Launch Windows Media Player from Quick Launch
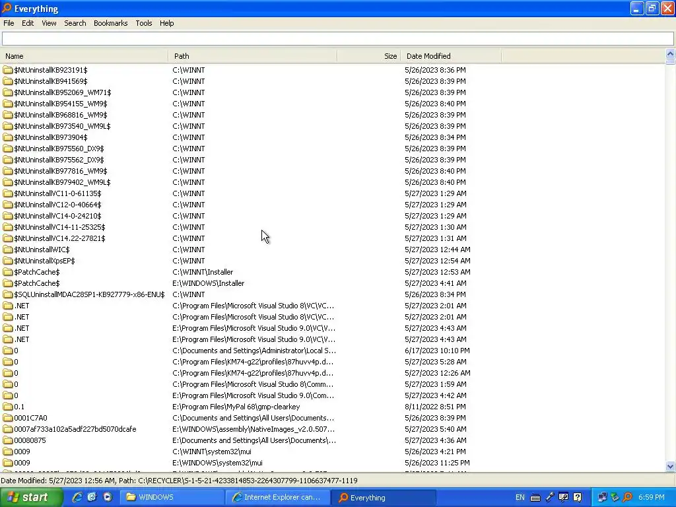The image size is (676, 507). (x=108, y=497)
